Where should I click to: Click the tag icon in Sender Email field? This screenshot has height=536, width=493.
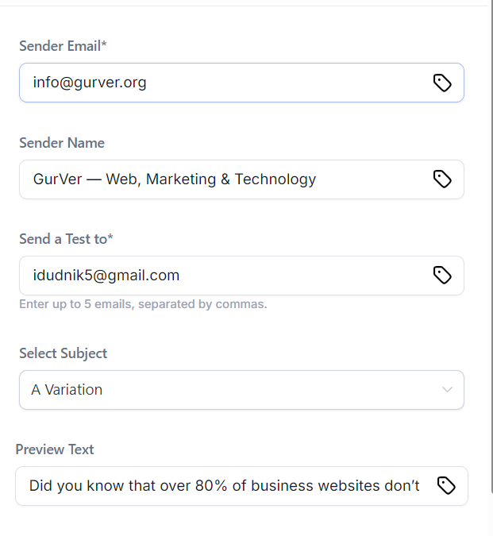[442, 83]
